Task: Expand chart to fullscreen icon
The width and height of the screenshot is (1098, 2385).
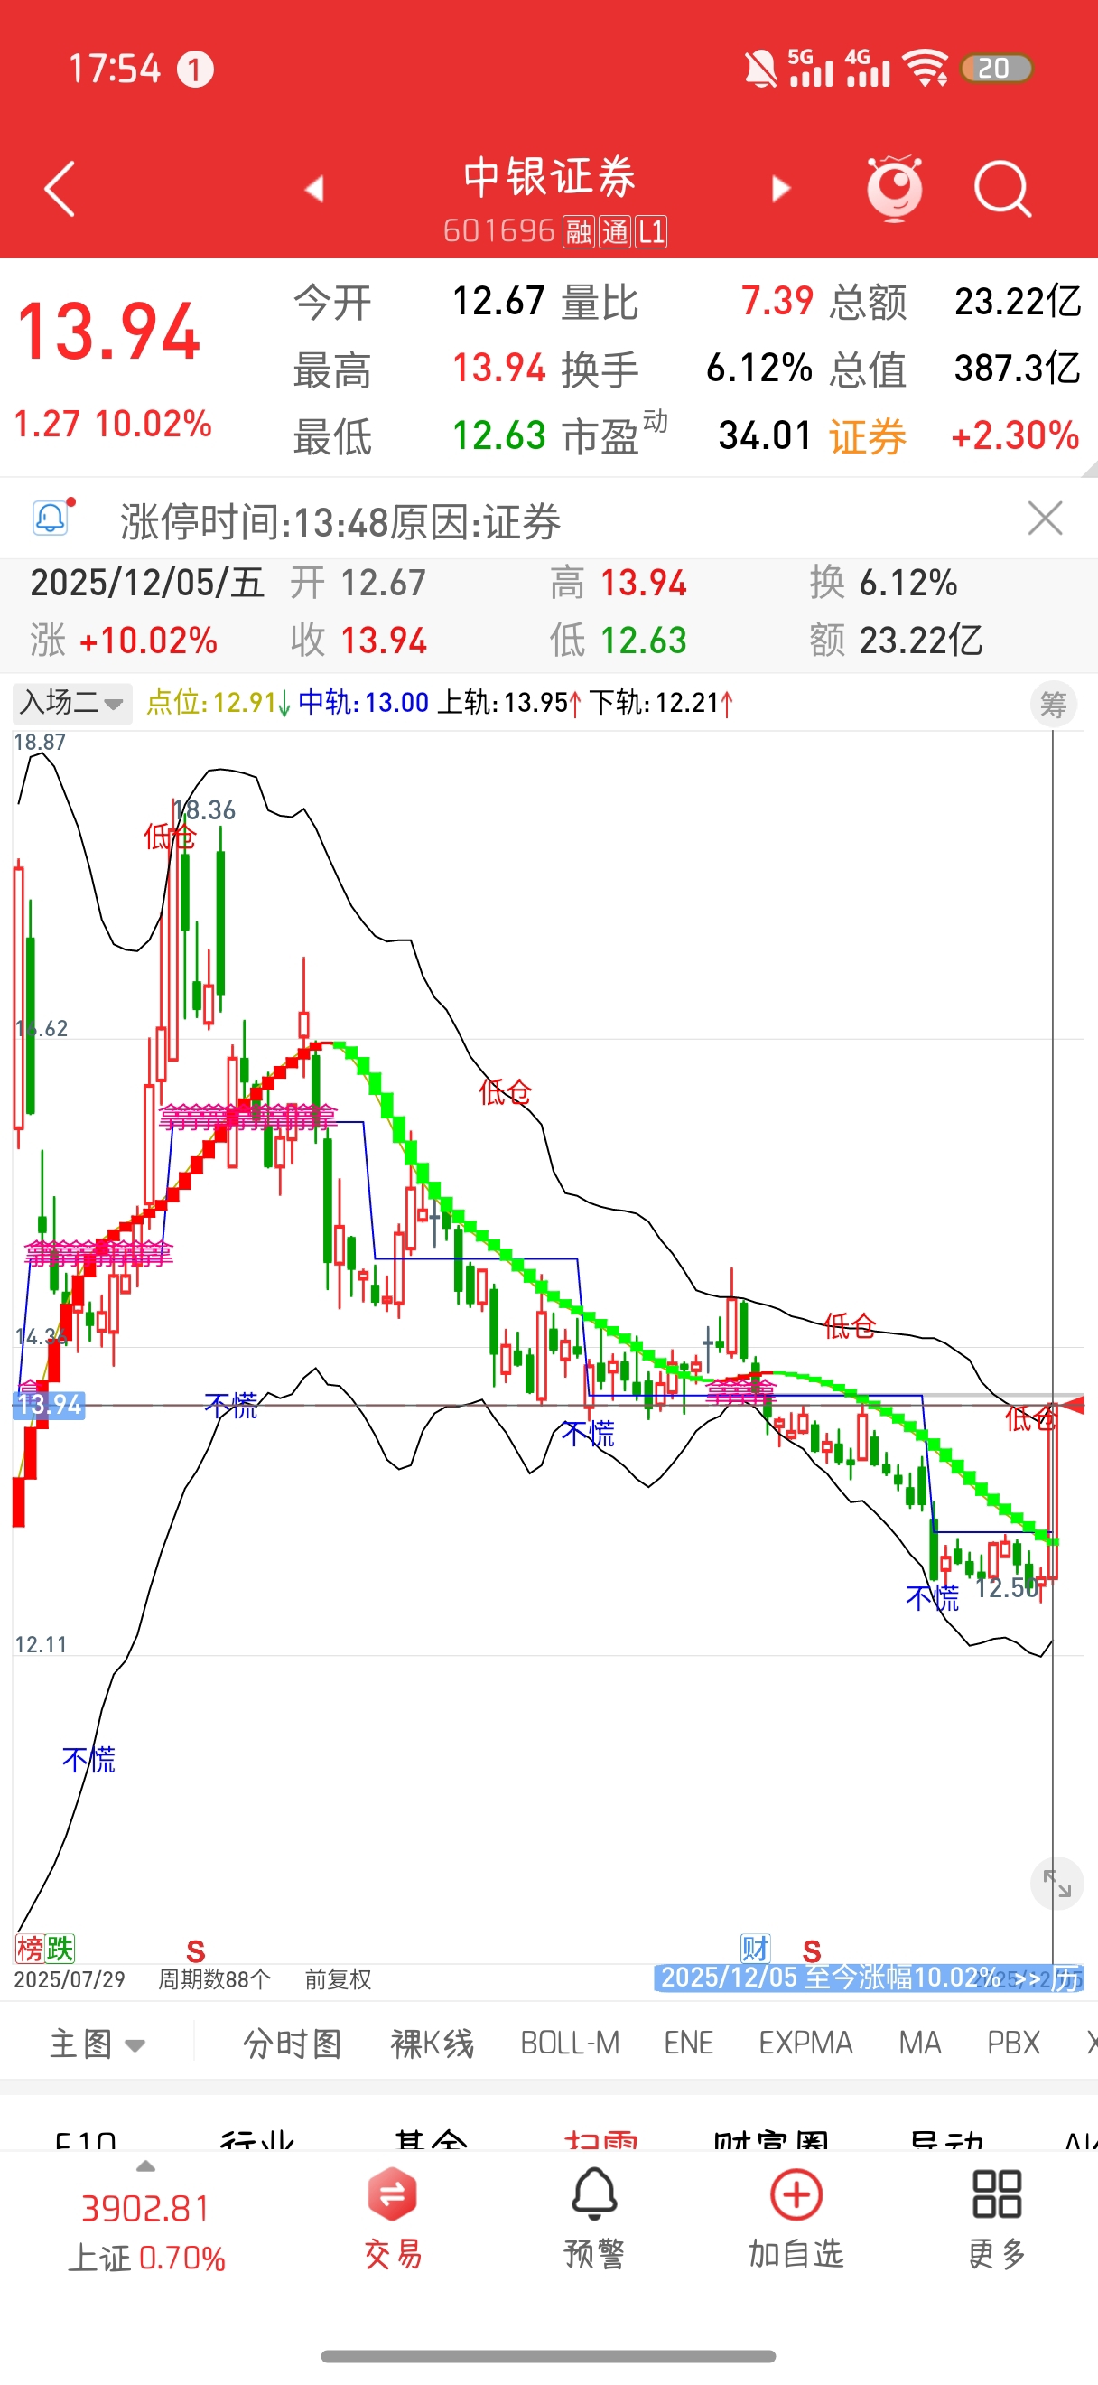Action: click(x=1056, y=1884)
